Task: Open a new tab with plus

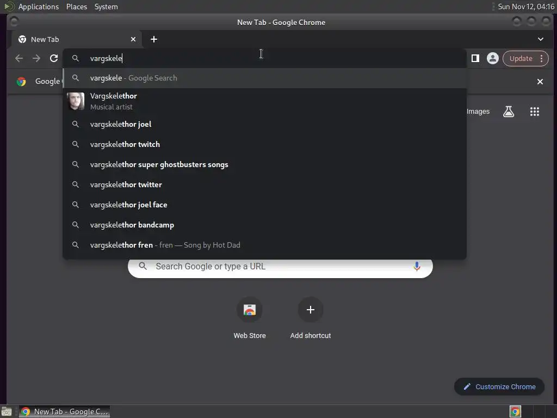Action: 154,39
